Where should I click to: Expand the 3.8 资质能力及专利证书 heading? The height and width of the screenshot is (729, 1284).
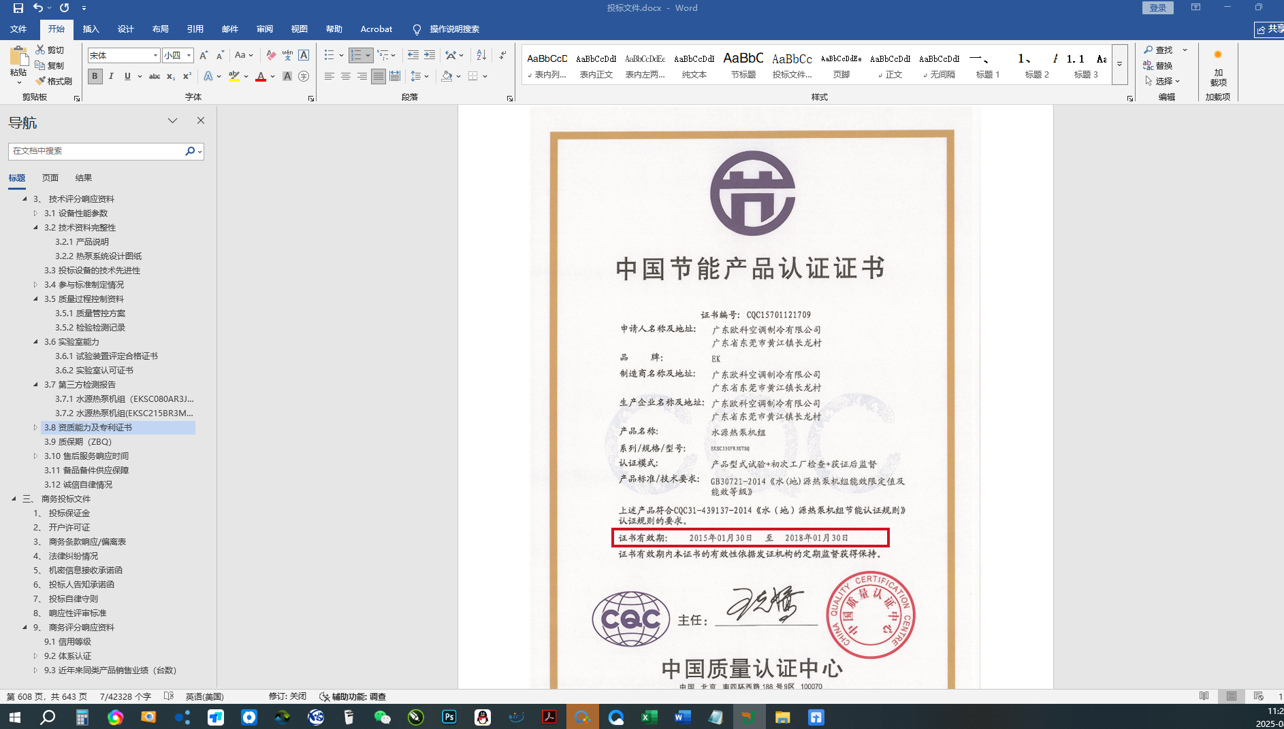[35, 427]
